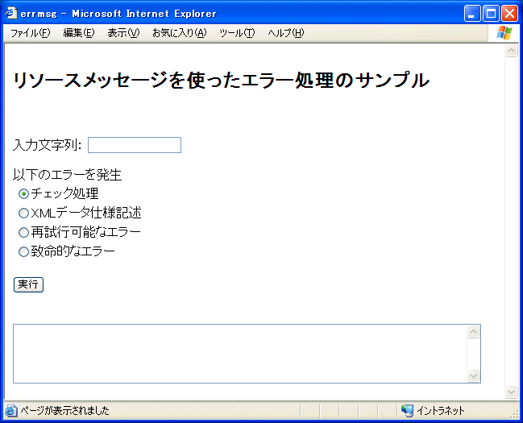Click the ページが表示されました status text
Screen dimensions: 523x423
point(64,411)
